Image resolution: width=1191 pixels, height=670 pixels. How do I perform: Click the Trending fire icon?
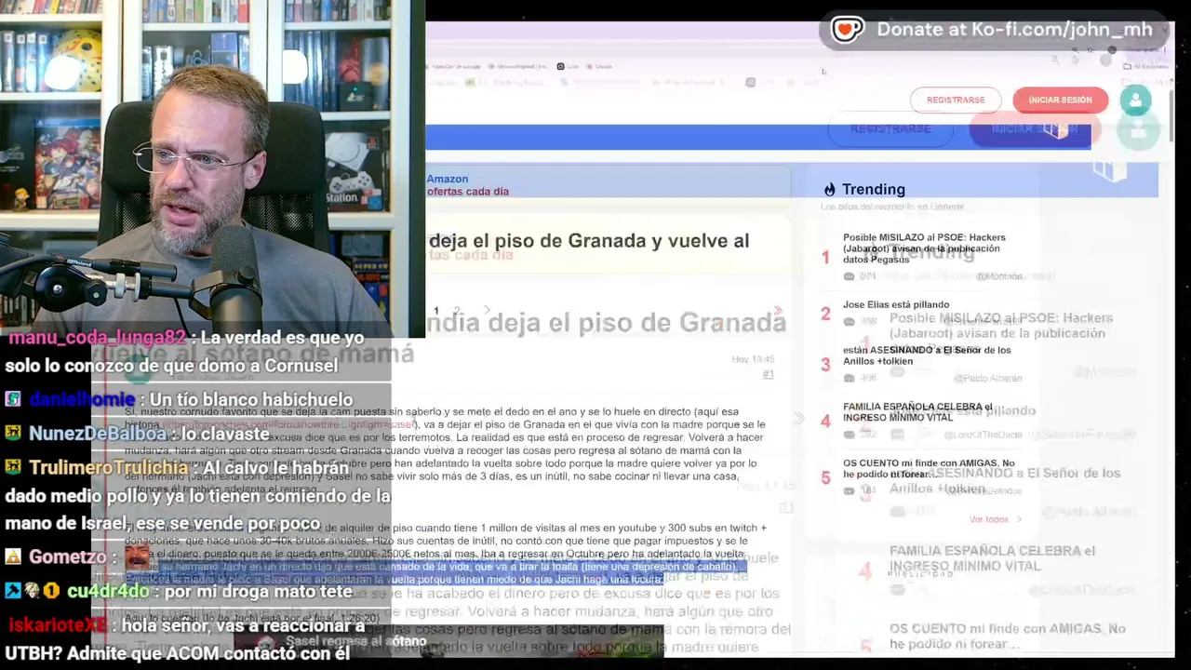point(829,190)
